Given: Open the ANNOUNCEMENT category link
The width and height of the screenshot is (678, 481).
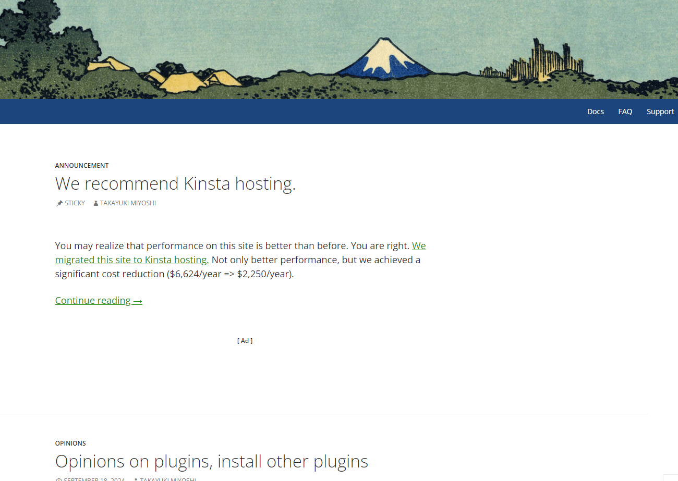Looking at the screenshot, I should tap(82, 165).
